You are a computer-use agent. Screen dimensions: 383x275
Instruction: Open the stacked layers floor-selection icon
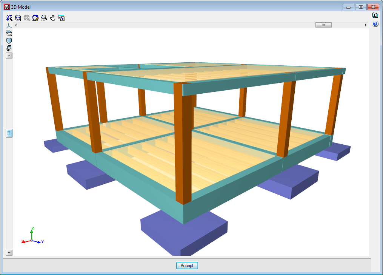9,33
